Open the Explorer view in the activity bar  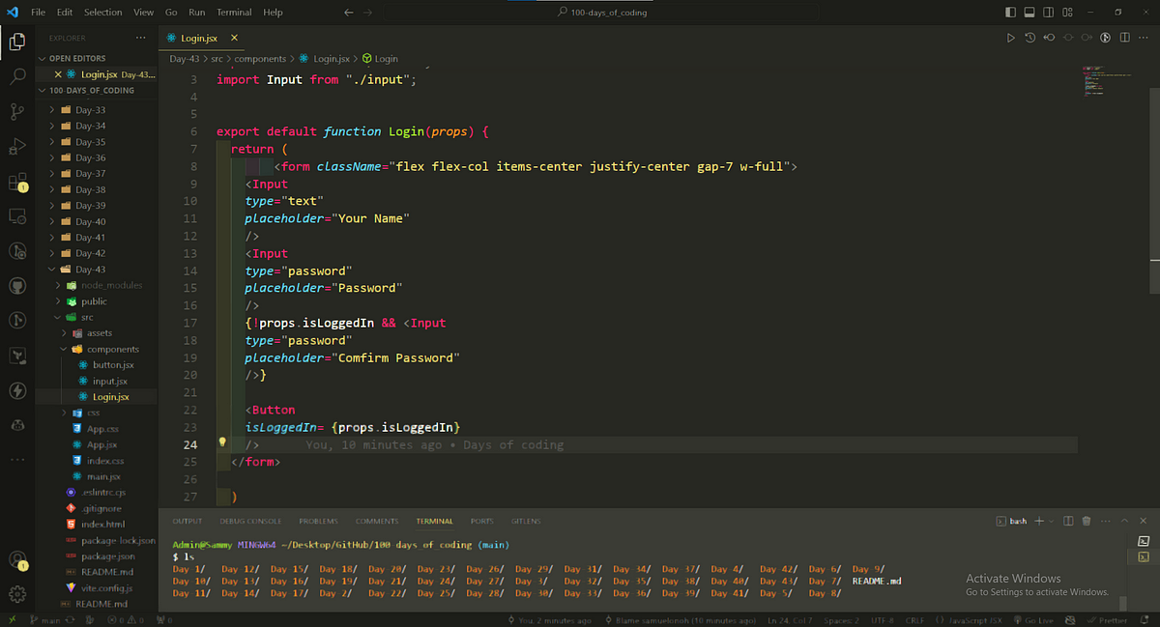(17, 42)
